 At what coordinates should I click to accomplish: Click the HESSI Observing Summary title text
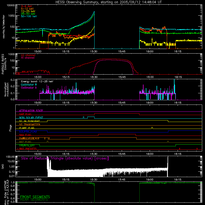108,2
